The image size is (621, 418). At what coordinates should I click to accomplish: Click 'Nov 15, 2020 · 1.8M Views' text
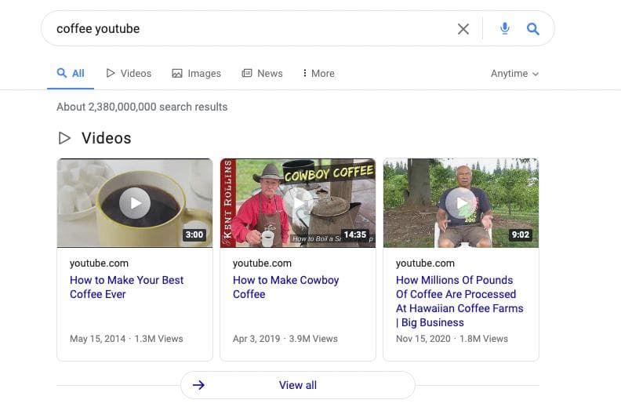click(x=452, y=339)
